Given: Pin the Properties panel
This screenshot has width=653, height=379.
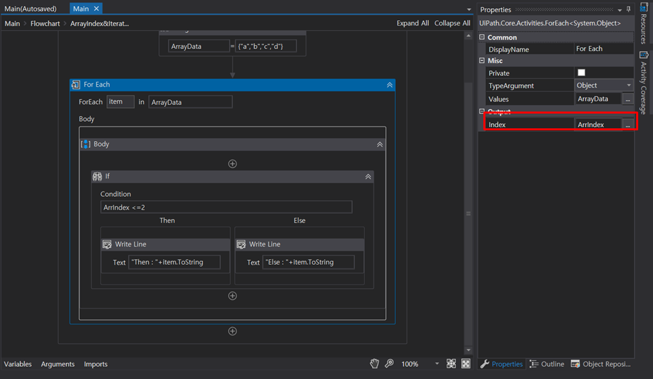Looking at the screenshot, I should click(x=629, y=9).
